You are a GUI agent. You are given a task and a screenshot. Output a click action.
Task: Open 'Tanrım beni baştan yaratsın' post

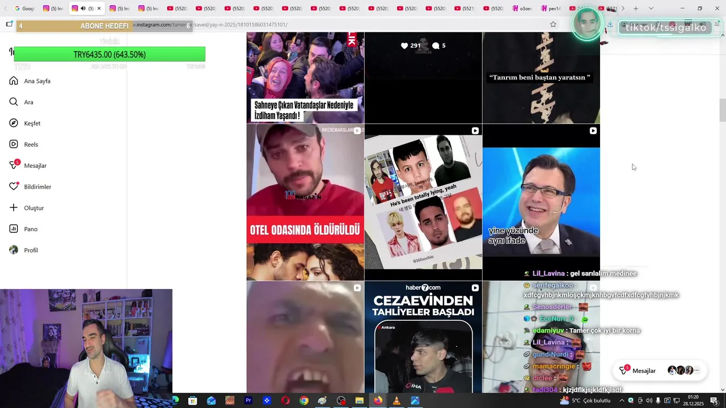[x=541, y=78]
